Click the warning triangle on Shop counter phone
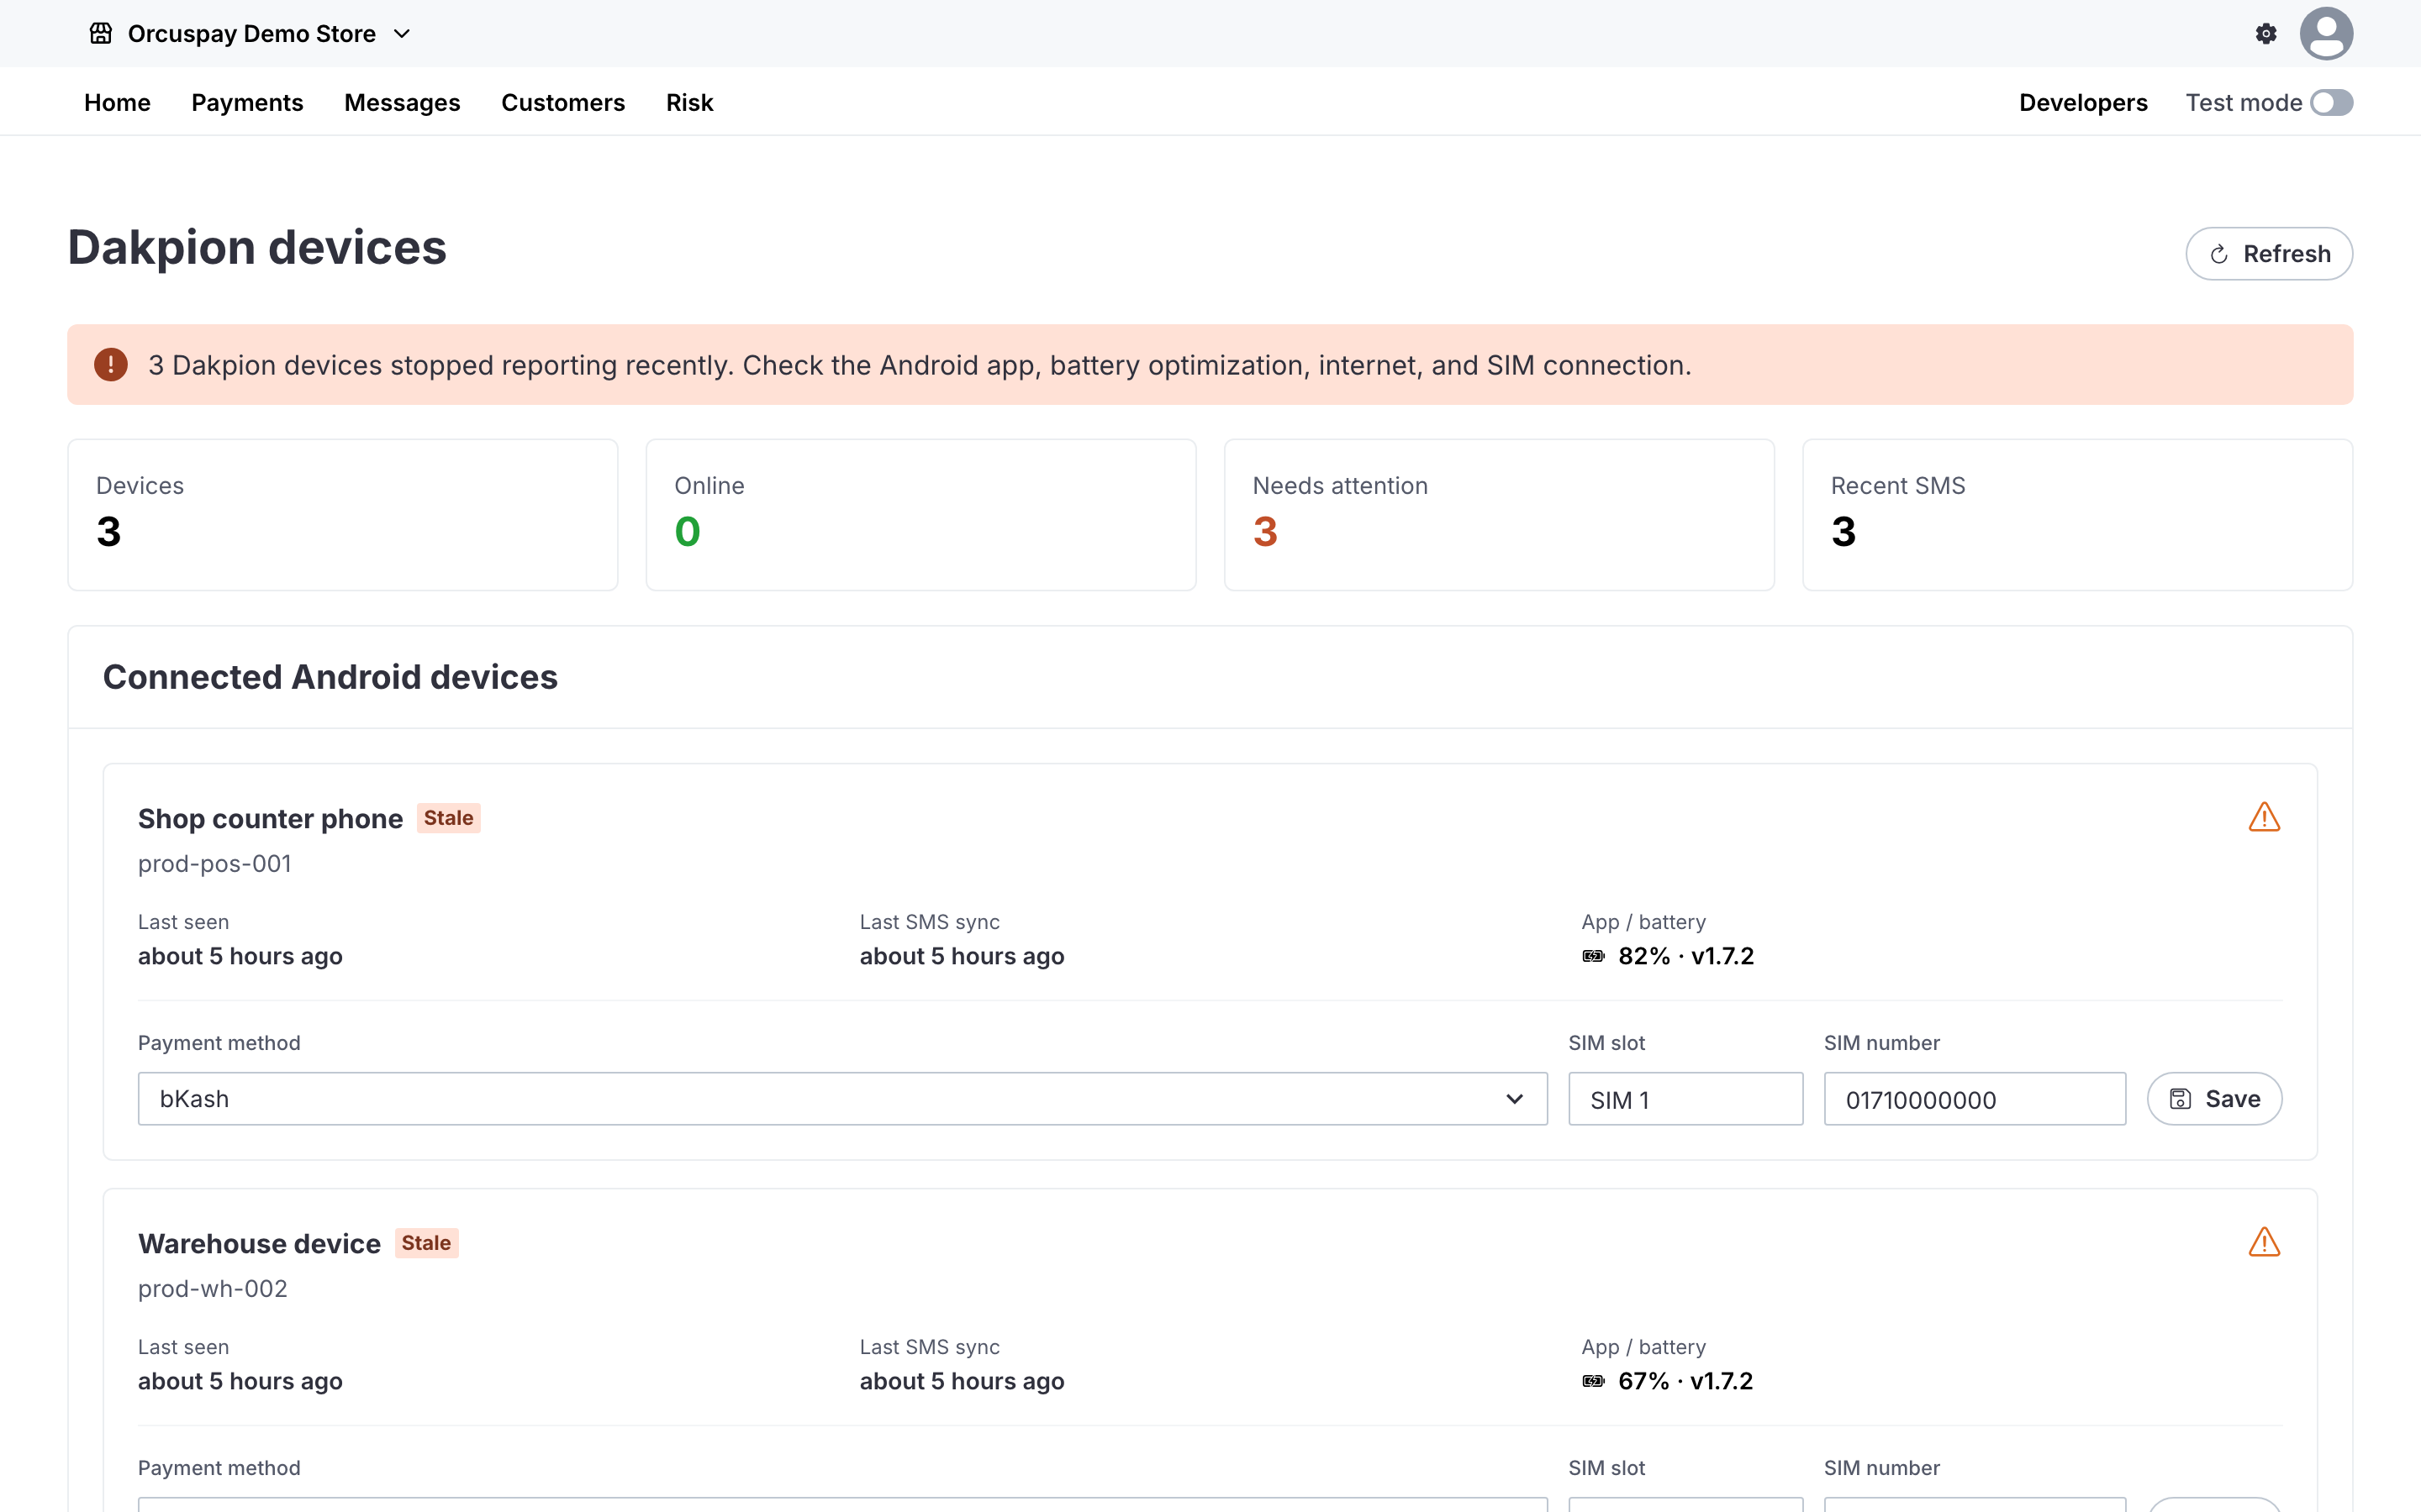This screenshot has width=2421, height=1512. tap(2264, 817)
